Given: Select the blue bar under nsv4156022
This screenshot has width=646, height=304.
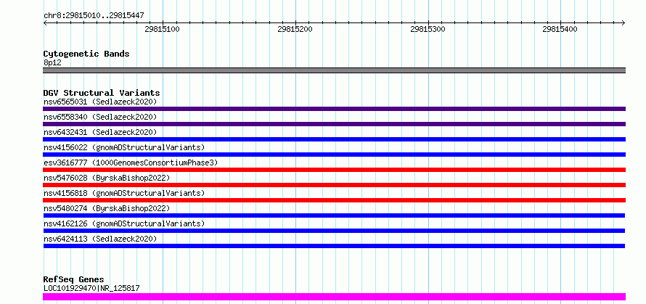Looking at the screenshot, I should (334, 155).
